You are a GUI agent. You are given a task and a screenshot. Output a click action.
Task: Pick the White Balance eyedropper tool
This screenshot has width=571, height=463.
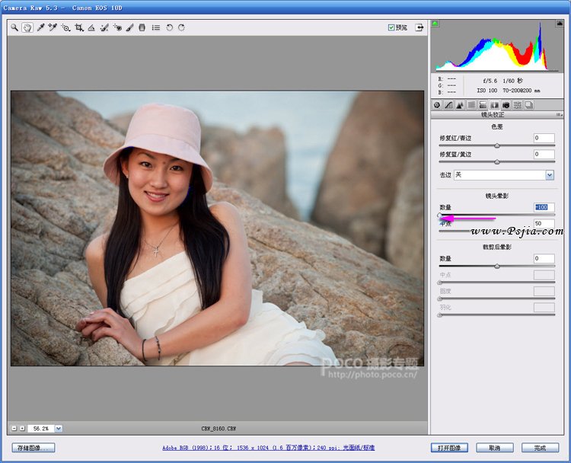coord(40,27)
